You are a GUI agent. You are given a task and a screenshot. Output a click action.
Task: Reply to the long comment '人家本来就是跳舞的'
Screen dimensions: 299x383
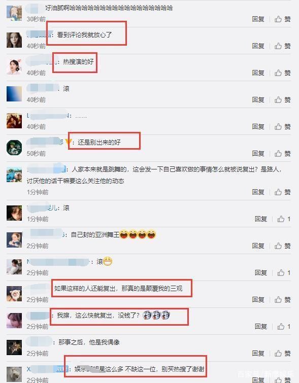[x=258, y=192]
